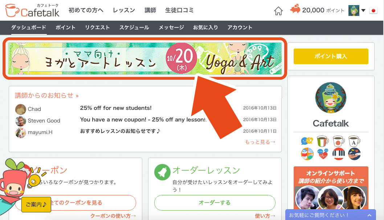This screenshot has height=220, width=384.
Task: Click the letter A cup icon
Action: pos(354,141)
